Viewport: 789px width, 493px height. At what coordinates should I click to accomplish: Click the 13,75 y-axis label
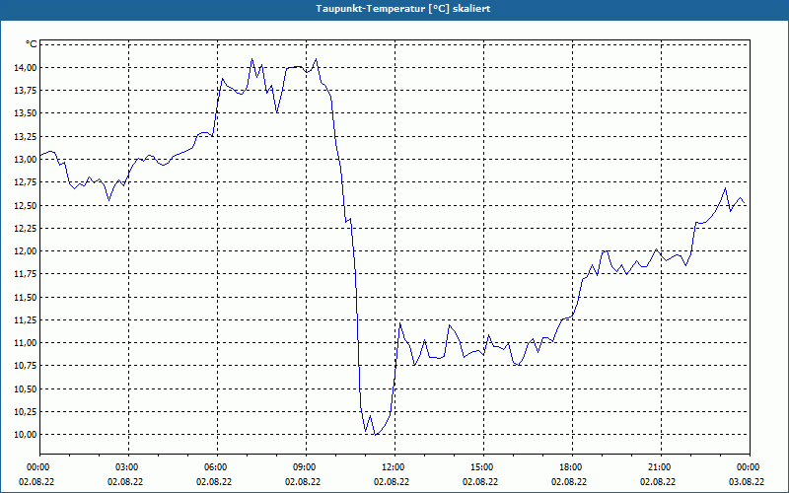coord(26,91)
